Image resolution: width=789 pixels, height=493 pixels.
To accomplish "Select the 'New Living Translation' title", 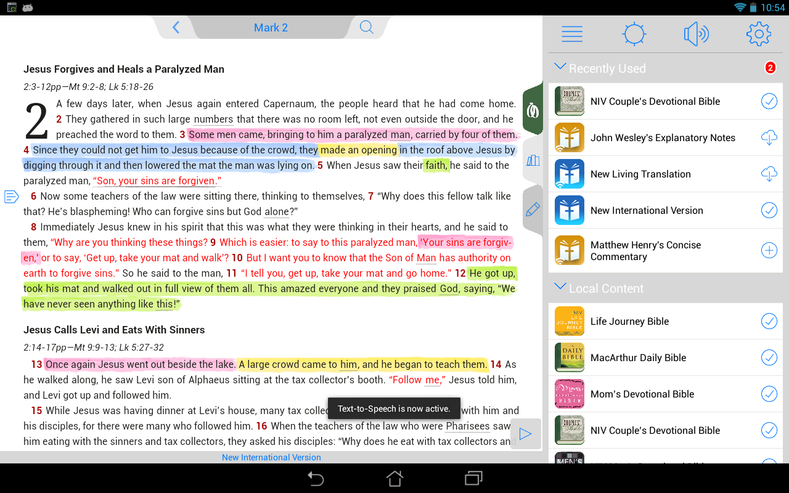I will click(640, 174).
